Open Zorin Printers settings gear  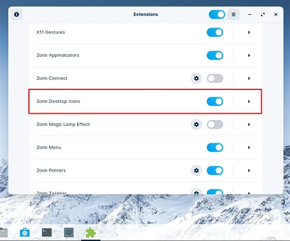[196, 170]
